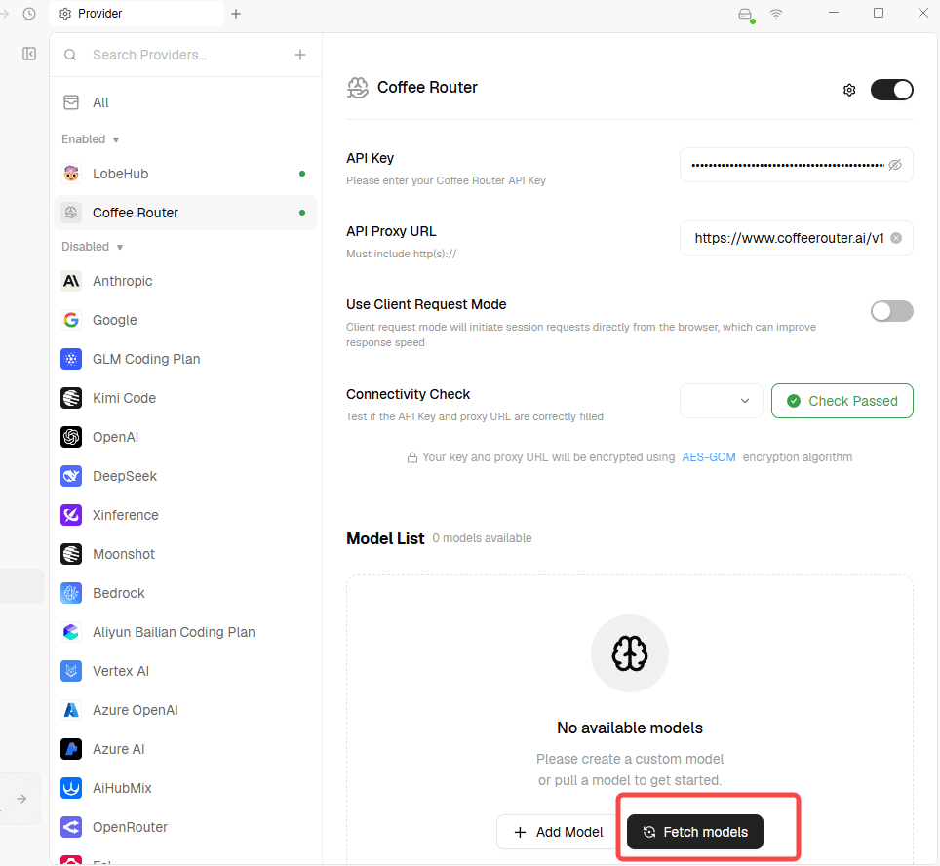Expand the left rail with arrow
Screen dimensions: 940x866
click(x=21, y=799)
